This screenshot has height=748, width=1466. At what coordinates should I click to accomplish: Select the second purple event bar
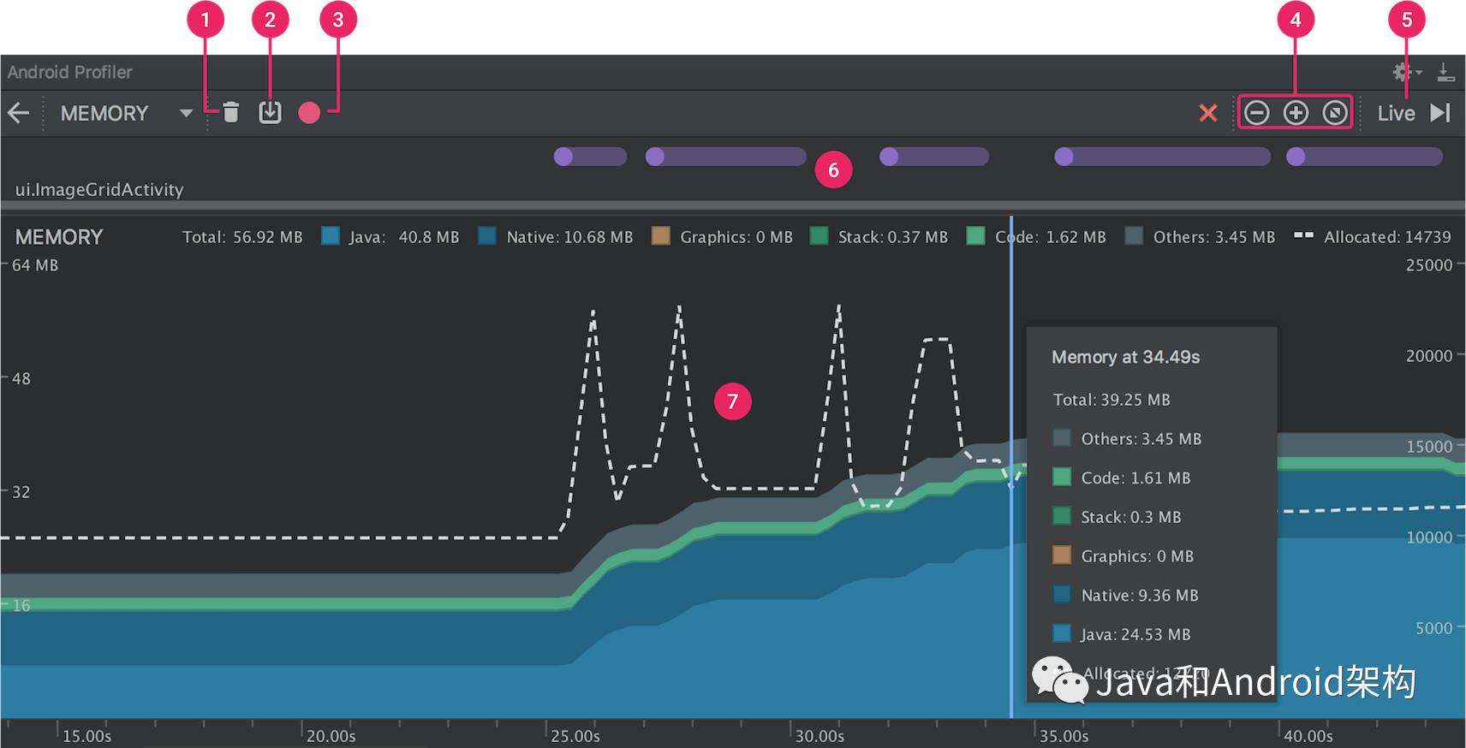coord(725,157)
